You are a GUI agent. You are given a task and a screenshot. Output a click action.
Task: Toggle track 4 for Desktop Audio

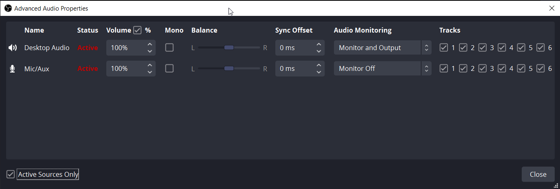tap(502, 48)
